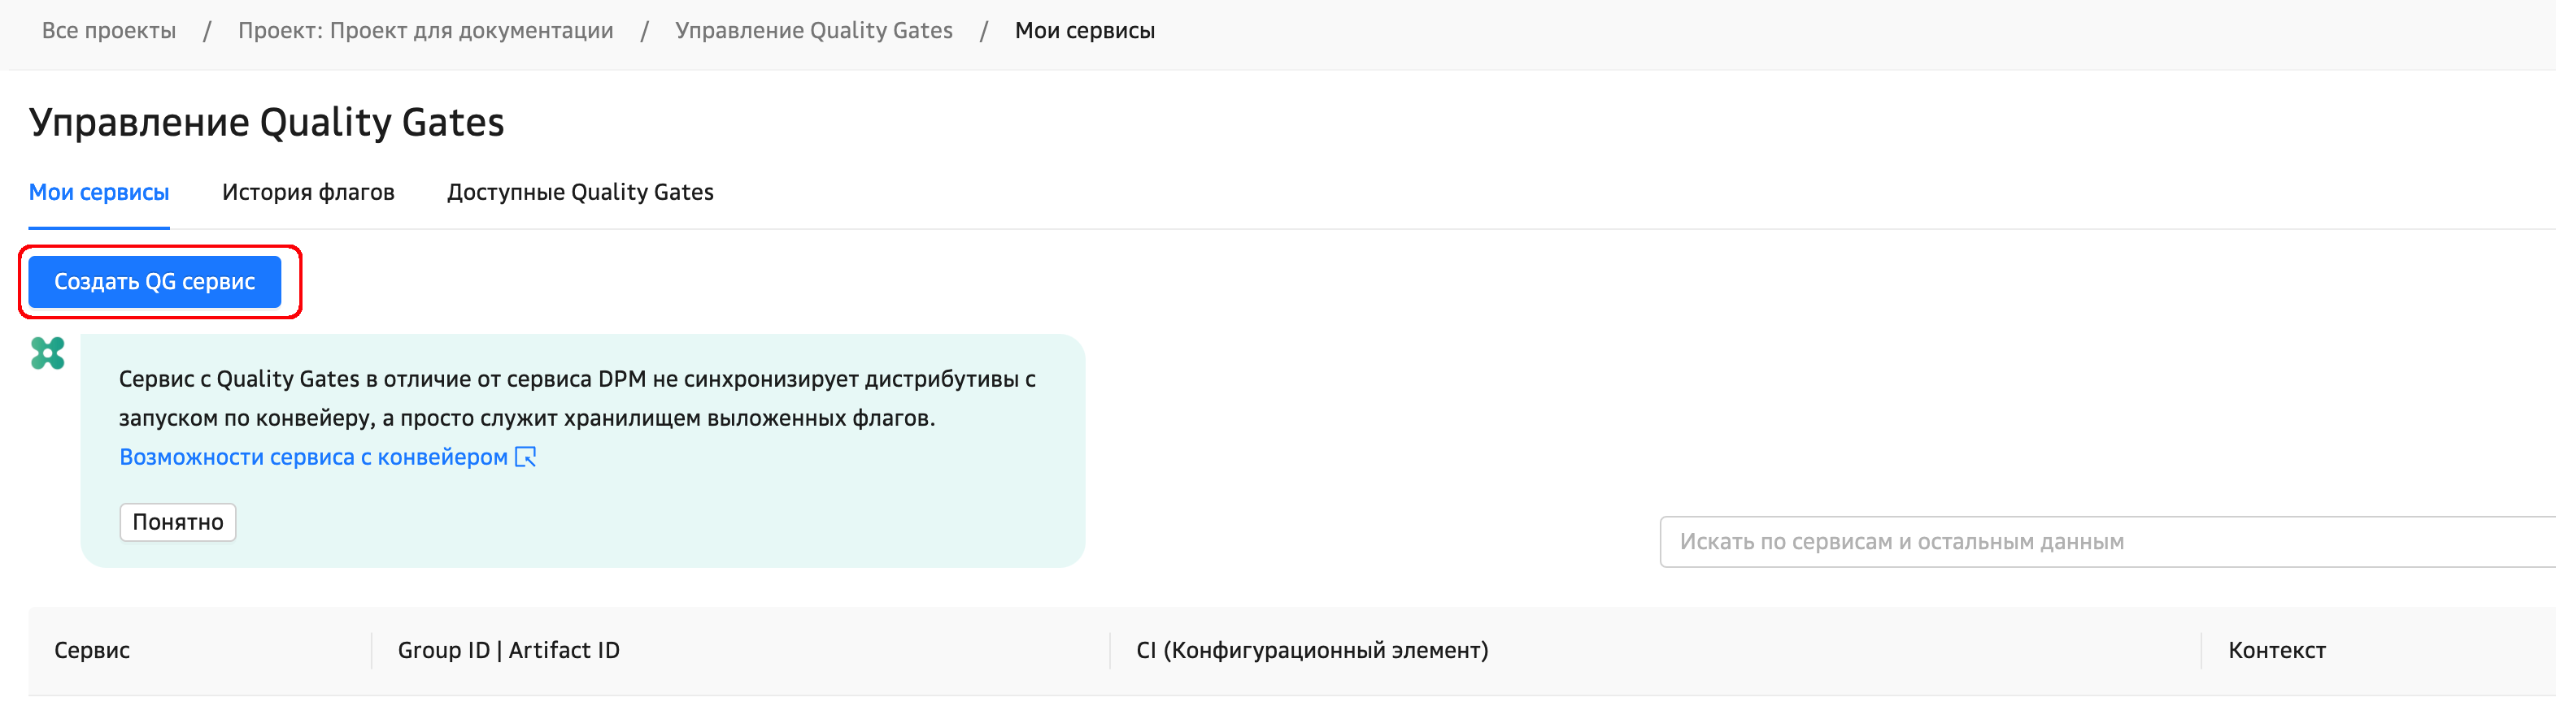Open the "Мои сервисы" tab
Viewport: 2556px width, 719px height.
coord(99,193)
